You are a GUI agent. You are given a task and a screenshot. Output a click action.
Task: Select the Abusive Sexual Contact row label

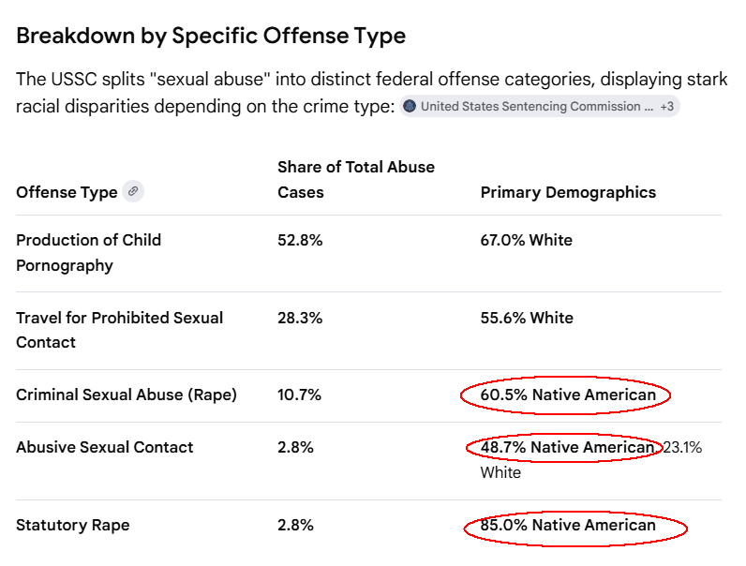tap(105, 447)
